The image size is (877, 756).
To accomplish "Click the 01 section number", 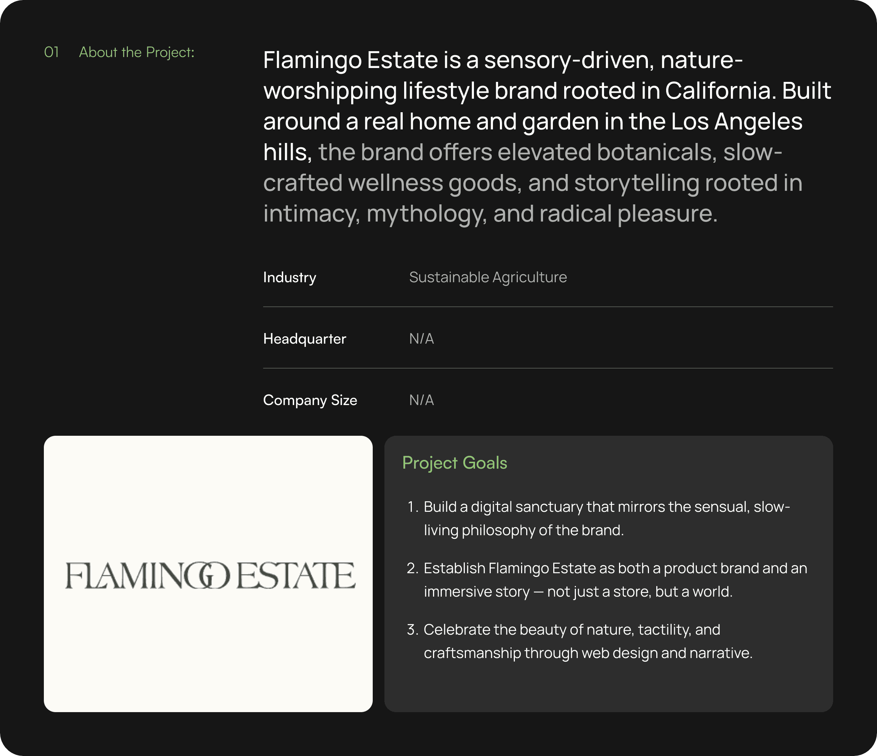I will [x=51, y=52].
